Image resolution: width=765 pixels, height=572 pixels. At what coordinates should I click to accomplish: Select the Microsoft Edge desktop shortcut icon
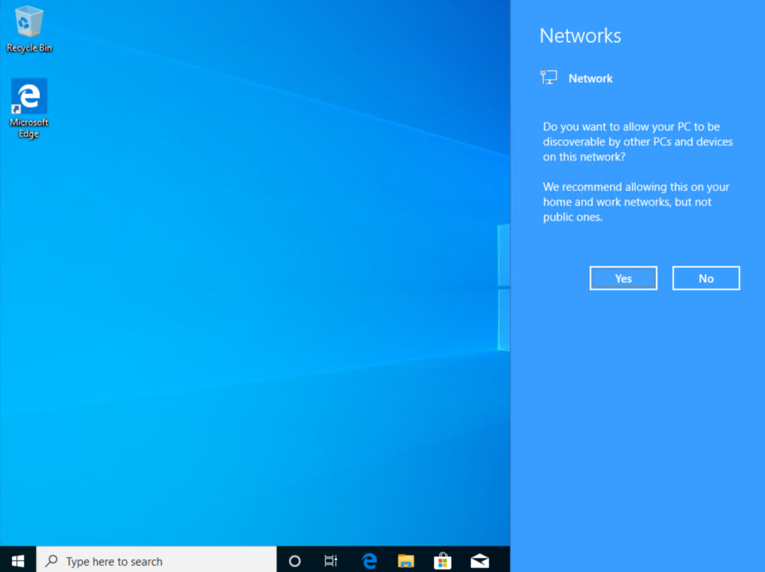(x=29, y=96)
